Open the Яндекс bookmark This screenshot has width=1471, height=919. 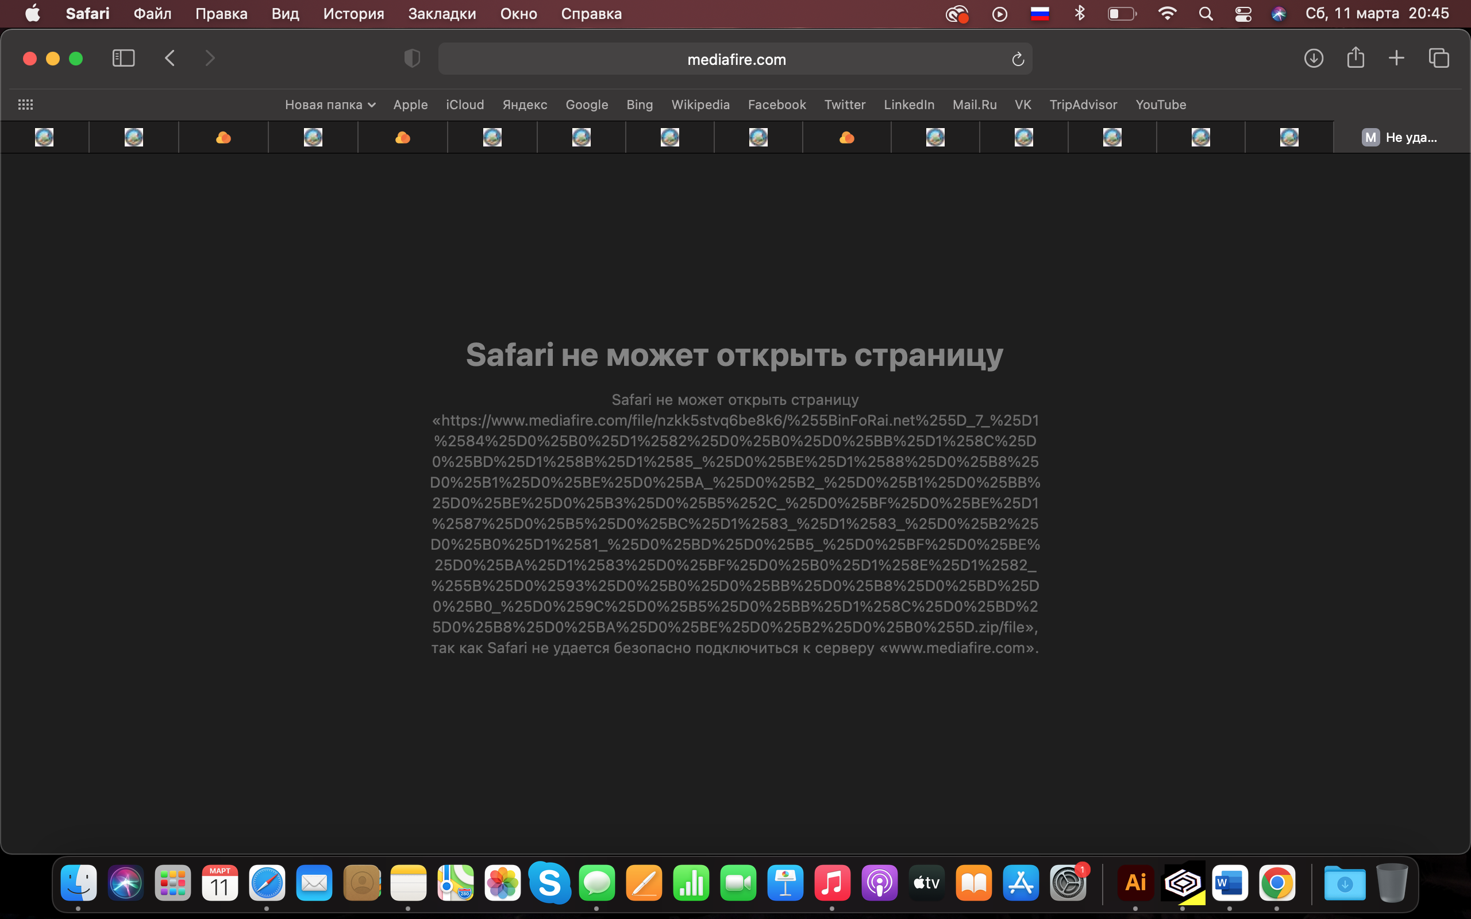[525, 105]
